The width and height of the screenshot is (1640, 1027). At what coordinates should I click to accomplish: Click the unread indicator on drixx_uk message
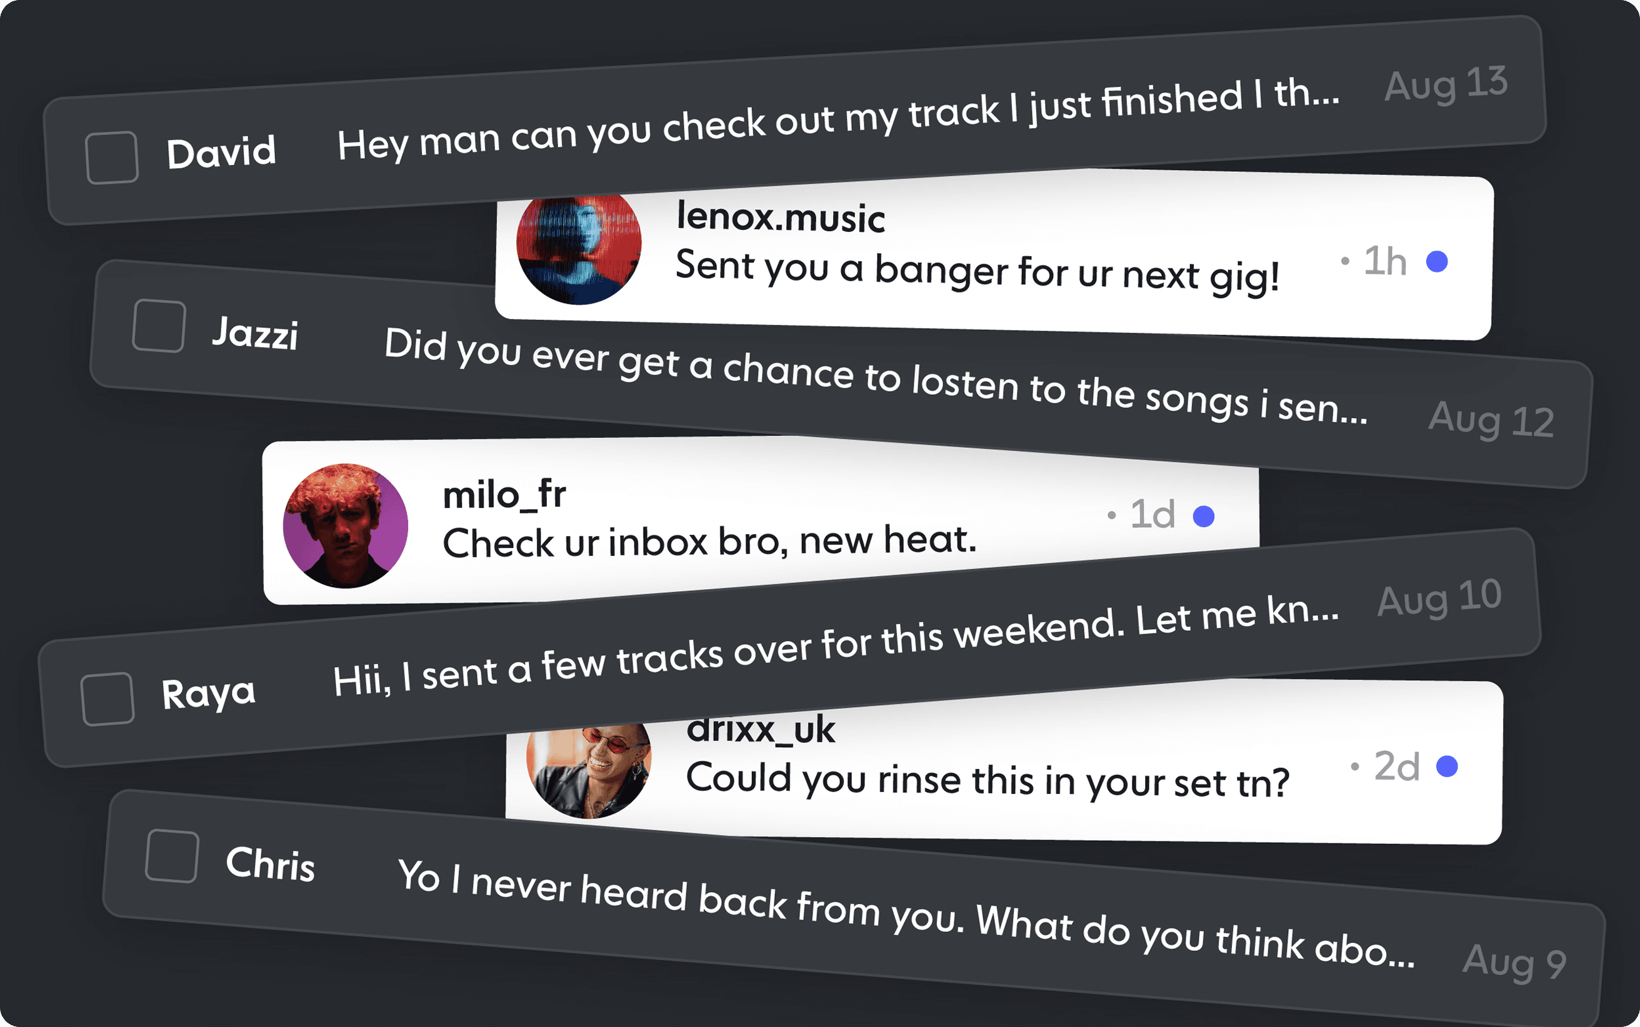[1447, 766]
